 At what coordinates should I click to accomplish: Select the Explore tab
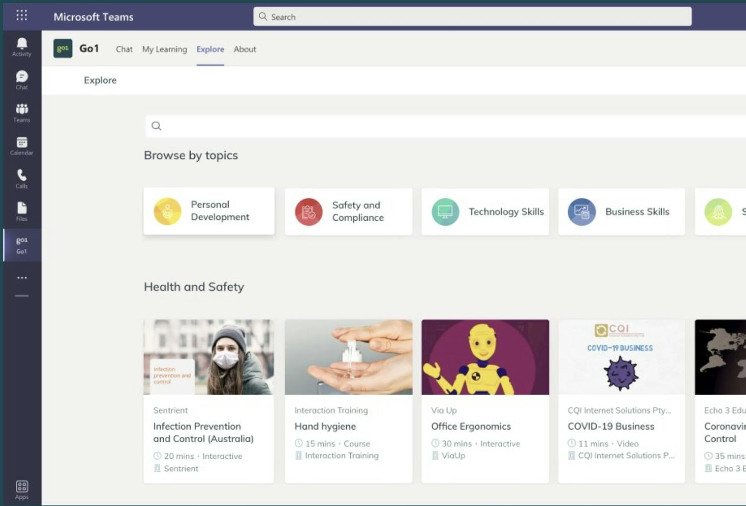(210, 49)
